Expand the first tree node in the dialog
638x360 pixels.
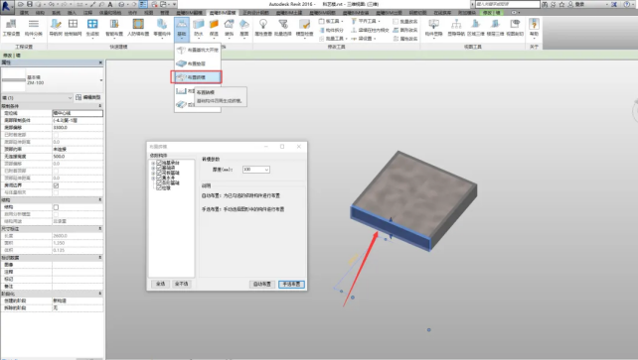[153, 163]
